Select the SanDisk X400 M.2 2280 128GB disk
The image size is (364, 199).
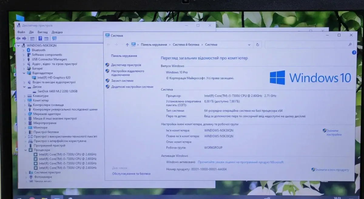click(57, 91)
